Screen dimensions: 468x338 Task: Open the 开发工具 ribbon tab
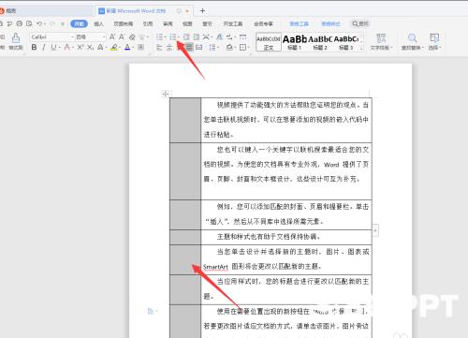(233, 23)
